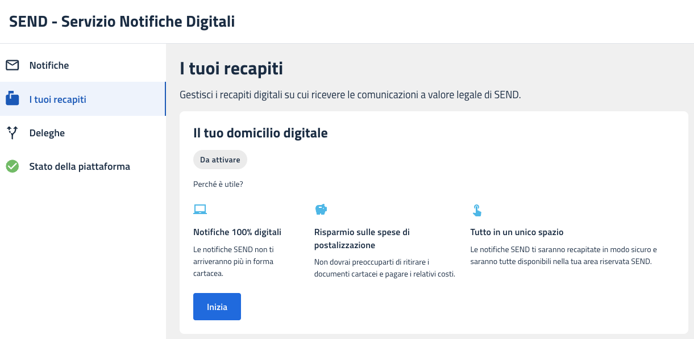Select I tuoi recapiti in the sidebar
694x339 pixels.
pyautogui.click(x=57, y=99)
